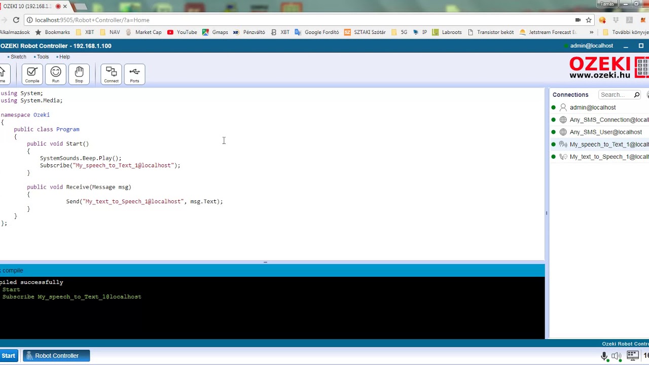The height and width of the screenshot is (365, 649).
Task: Click the magnifier icon in Connections search
Action: (637, 95)
